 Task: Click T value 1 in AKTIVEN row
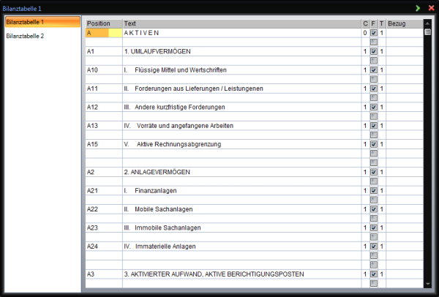point(382,33)
